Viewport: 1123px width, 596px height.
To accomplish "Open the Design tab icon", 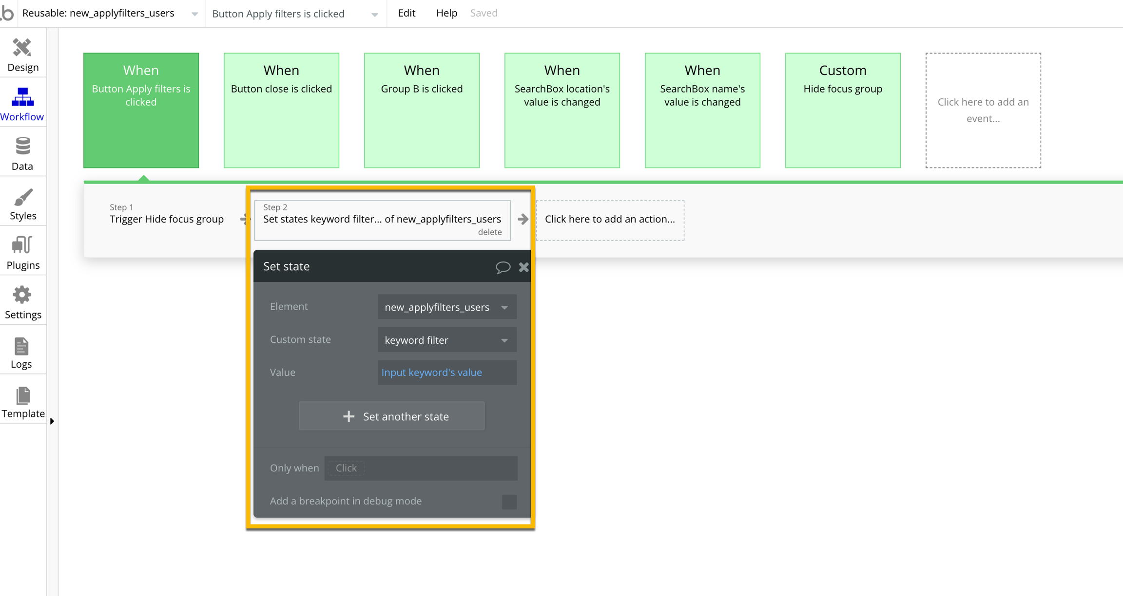I will coord(22,48).
